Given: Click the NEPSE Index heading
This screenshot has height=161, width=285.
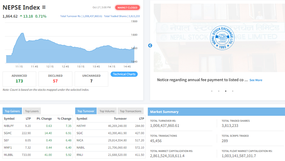Looking at the screenshot, I should pyautogui.click(x=21, y=7).
